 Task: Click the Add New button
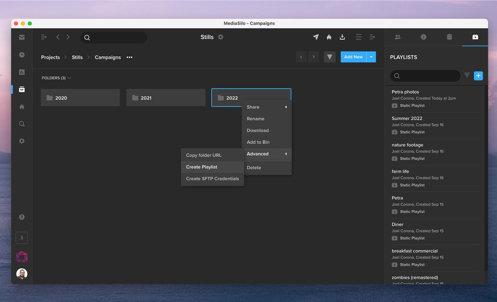coord(353,57)
